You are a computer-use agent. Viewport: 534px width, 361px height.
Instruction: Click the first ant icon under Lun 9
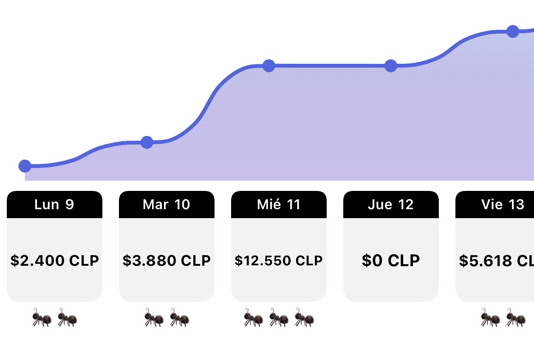42,318
